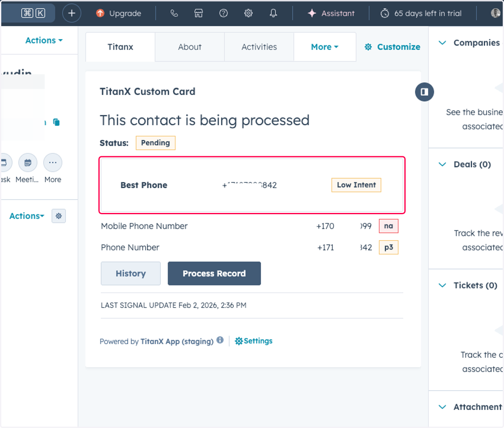Viewport: 504px width, 428px height.
Task: Collapse the Tickets (0) section chevron
Action: 442,285
